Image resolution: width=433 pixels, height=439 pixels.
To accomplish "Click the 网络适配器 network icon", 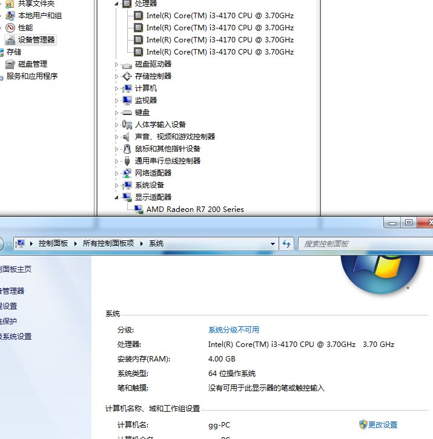I will [127, 173].
